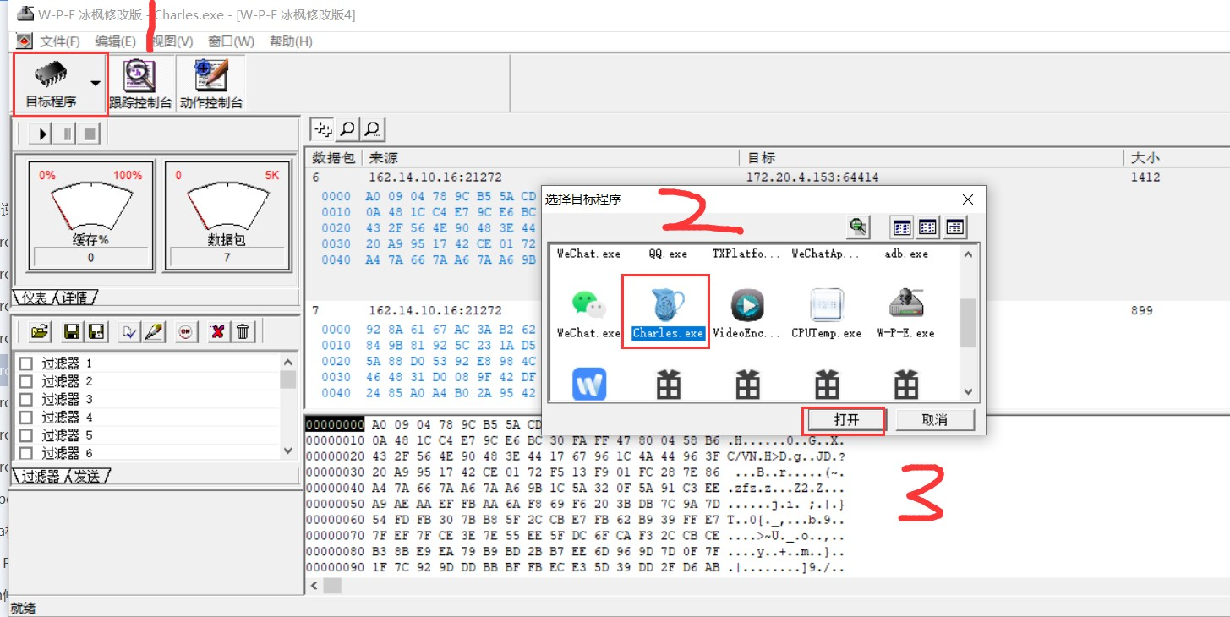Switch to the 过滤器 tab
This screenshot has width=1230, height=617.
(41, 477)
